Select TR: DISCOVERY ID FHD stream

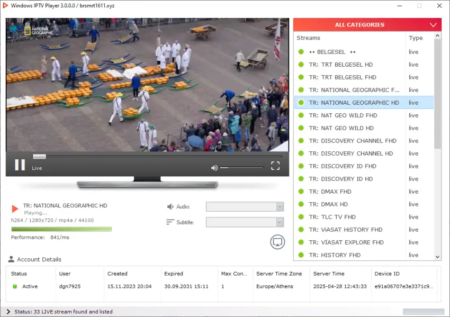[x=364, y=166]
